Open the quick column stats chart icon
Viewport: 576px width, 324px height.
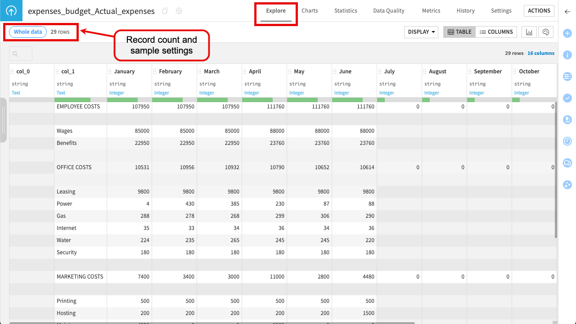(x=529, y=31)
